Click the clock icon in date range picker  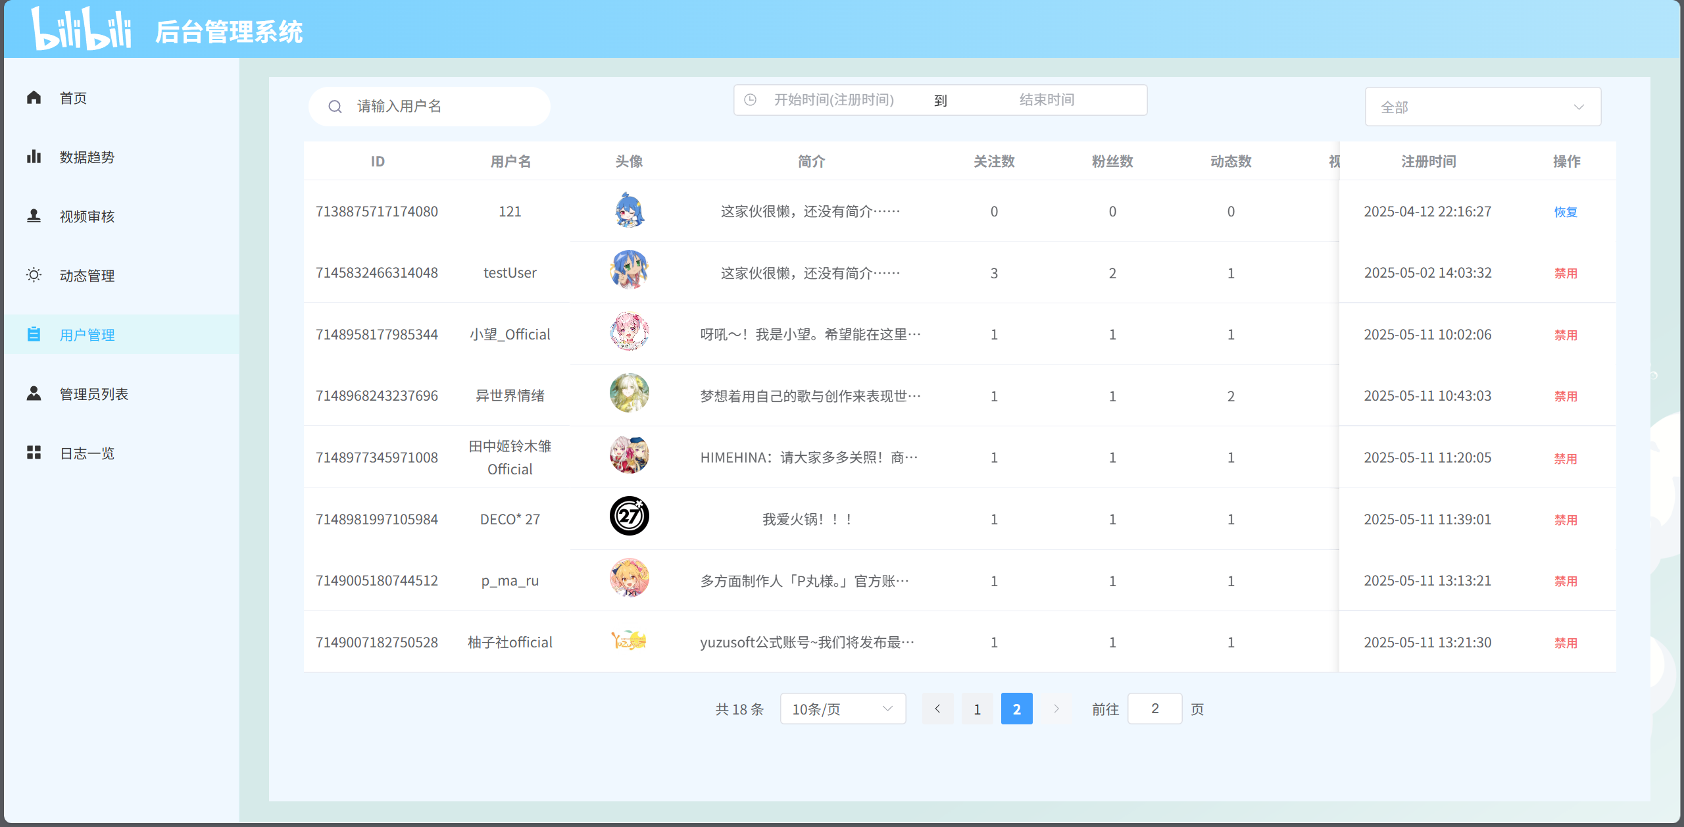point(750,100)
